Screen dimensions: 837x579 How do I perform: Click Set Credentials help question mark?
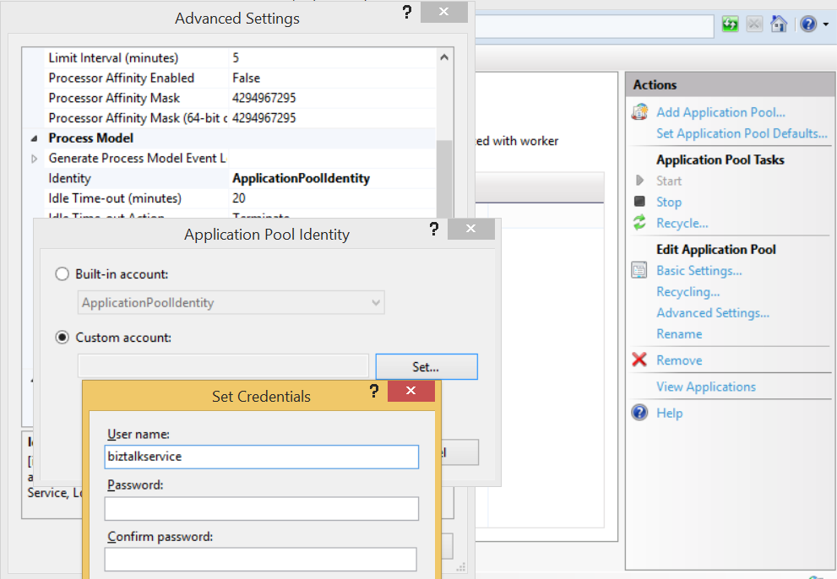(x=374, y=391)
